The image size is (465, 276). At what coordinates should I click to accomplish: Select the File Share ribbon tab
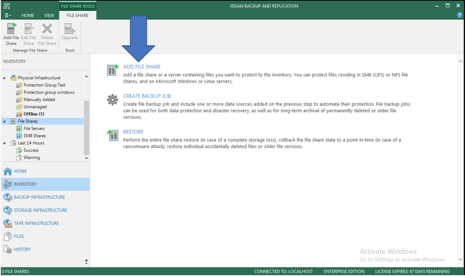click(78, 15)
